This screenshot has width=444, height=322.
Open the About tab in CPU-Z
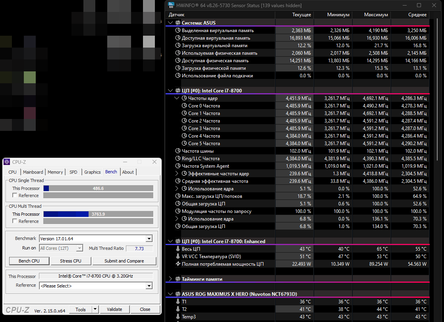[x=128, y=172]
